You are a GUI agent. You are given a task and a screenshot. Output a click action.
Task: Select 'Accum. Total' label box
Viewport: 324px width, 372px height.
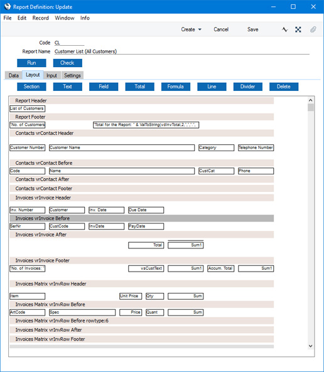(221, 268)
